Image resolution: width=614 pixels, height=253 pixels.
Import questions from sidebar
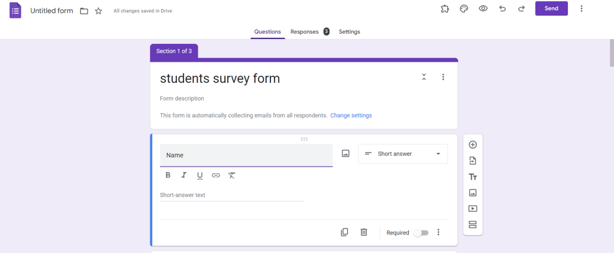pyautogui.click(x=472, y=161)
